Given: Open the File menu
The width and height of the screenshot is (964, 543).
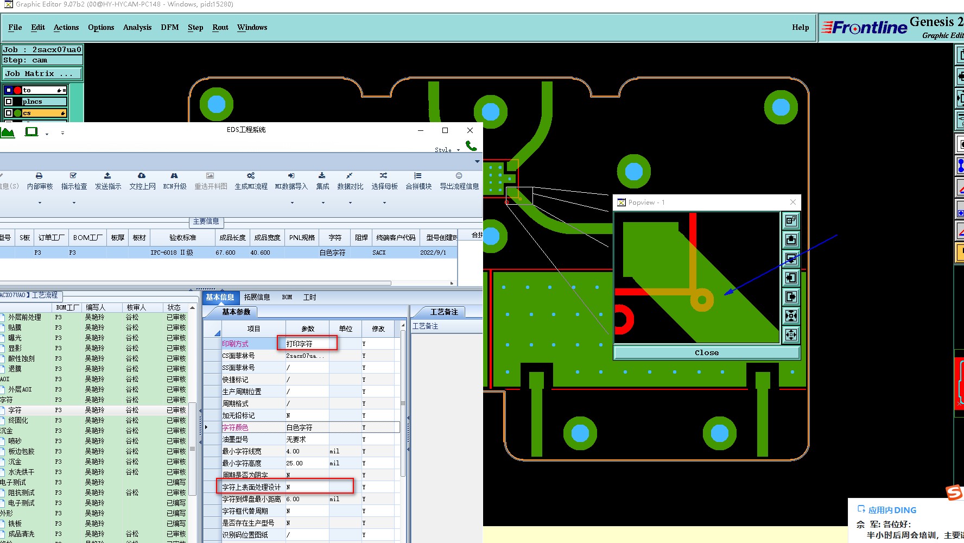Looking at the screenshot, I should [x=15, y=27].
